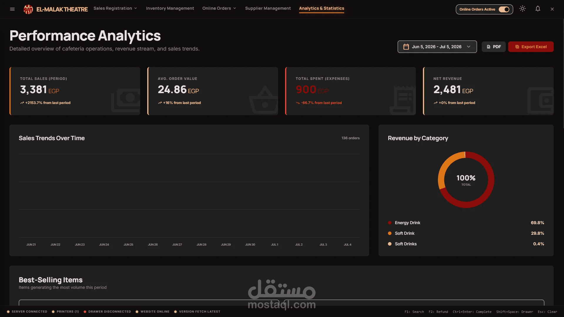Click F2: Refund shortcut hint
Screen dimensions: 564x317
(x=438, y=312)
